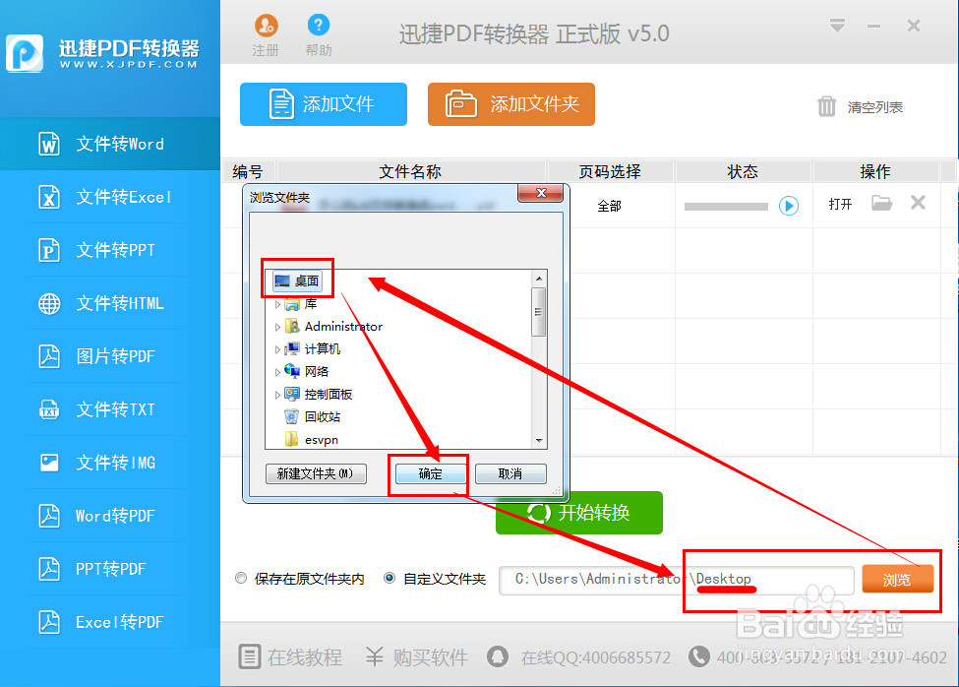Select 保存在原文件夹内 radio button
Viewport: 959px width, 687px height.
[241, 578]
